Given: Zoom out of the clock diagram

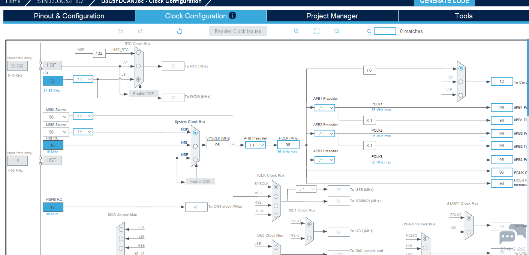Looking at the screenshot, I should (x=337, y=31).
